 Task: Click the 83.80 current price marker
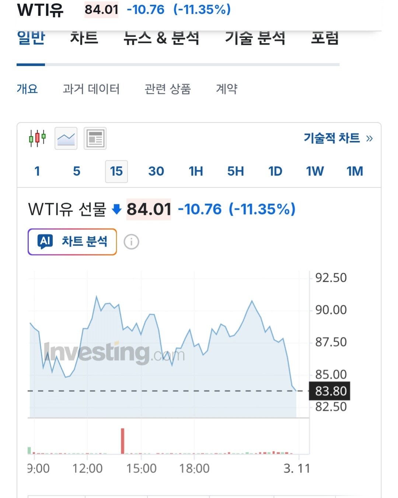point(331,391)
